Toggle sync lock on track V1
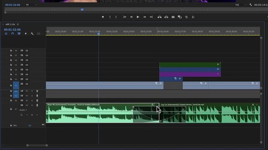 22,84
